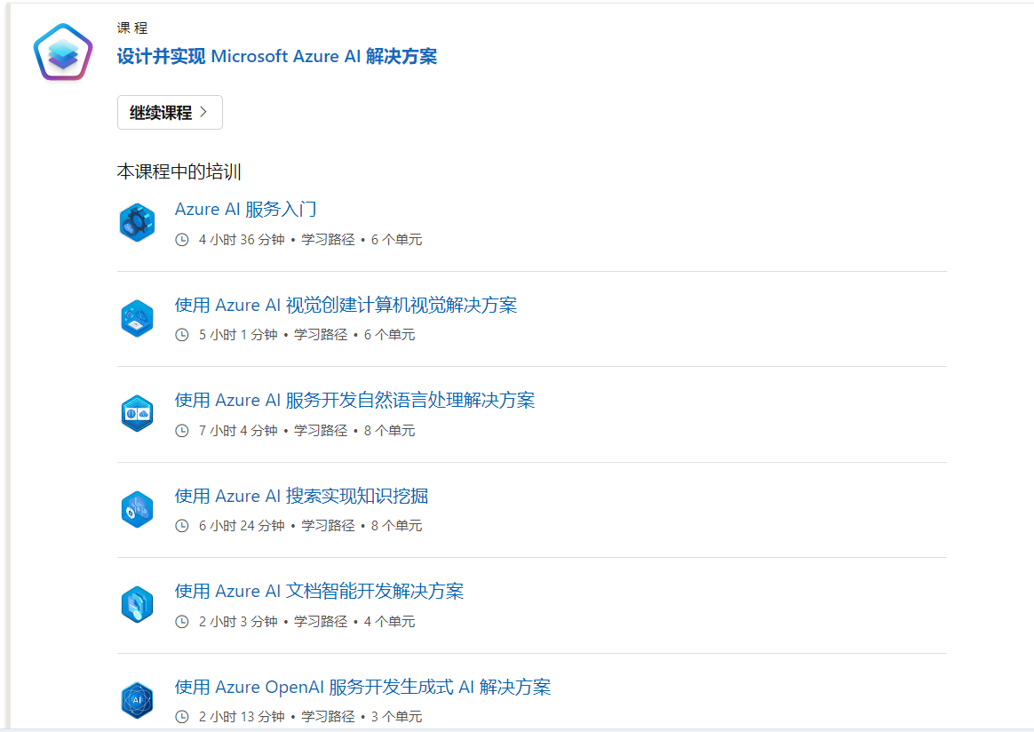Click 4 个单元 in the 文档智能 row
This screenshot has height=732, width=1034.
click(x=389, y=621)
